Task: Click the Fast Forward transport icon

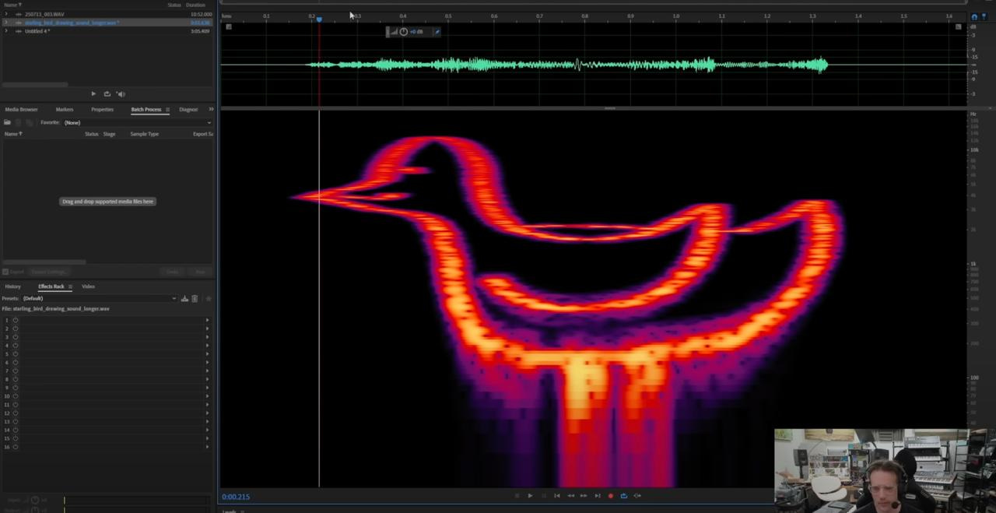Action: [584, 496]
